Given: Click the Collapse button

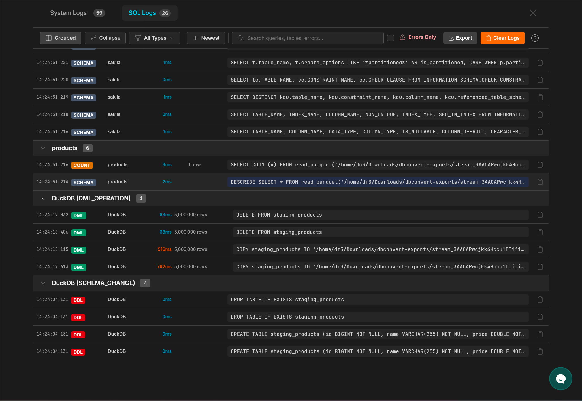Looking at the screenshot, I should click(105, 38).
